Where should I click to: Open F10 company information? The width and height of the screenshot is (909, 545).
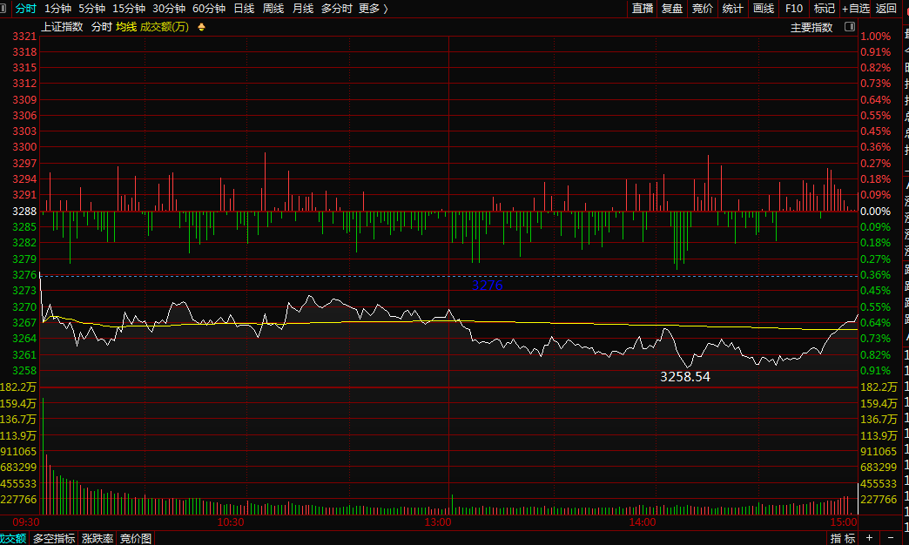(793, 9)
